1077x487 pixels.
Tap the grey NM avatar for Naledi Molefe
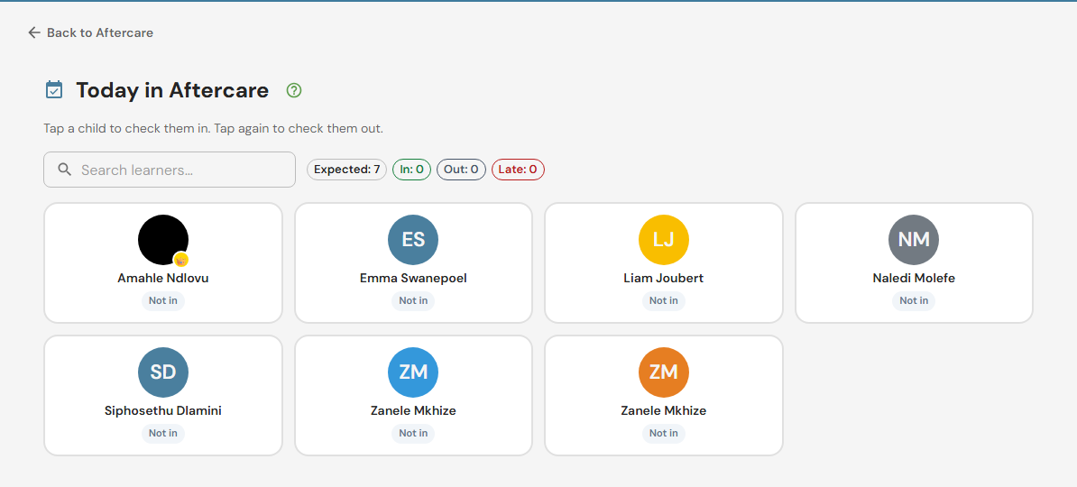click(914, 240)
